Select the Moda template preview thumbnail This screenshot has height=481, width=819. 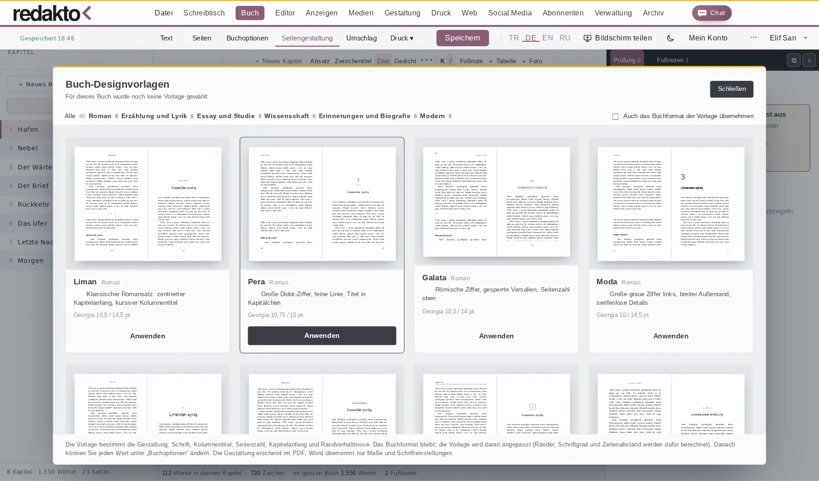(x=671, y=204)
